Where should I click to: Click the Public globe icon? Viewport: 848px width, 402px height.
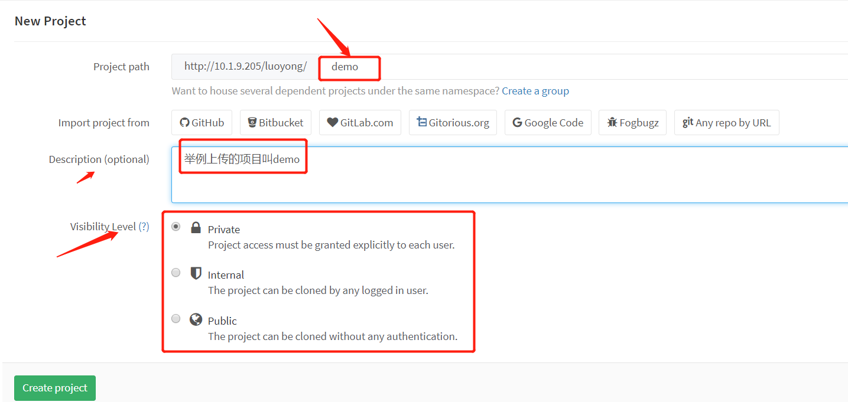coord(195,319)
